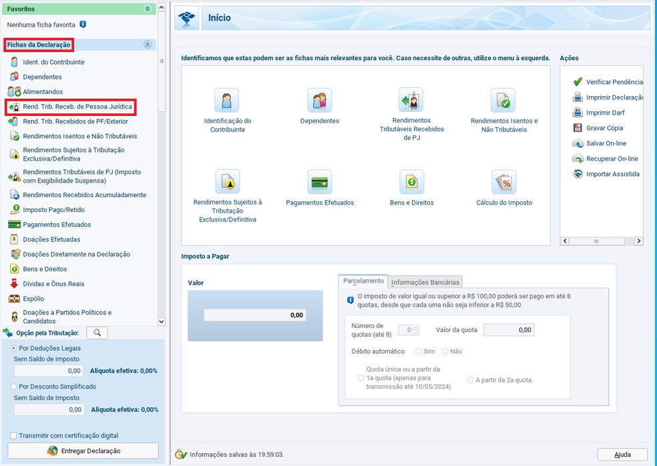657x466 pixels.
Task: Switch to Informações Bancárias tab
Action: tap(425, 282)
